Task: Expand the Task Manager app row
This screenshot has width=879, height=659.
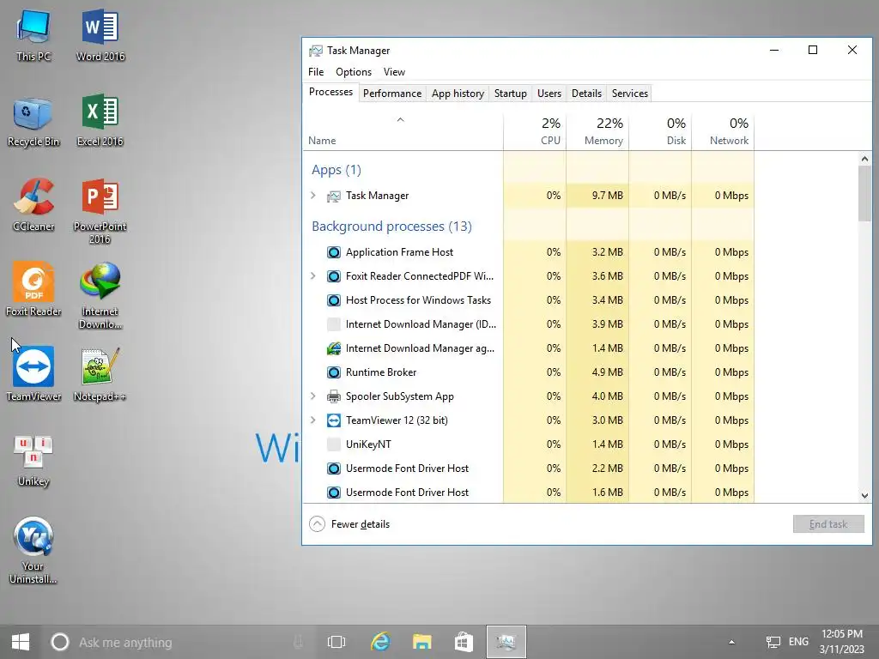Action: pos(313,196)
